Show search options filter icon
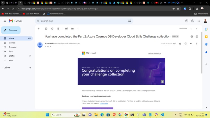 pyautogui.click(x=129, y=21)
